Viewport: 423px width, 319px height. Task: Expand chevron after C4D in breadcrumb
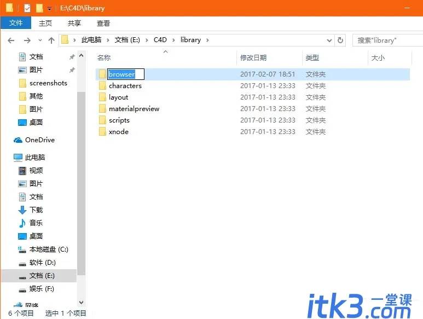tap(173, 40)
